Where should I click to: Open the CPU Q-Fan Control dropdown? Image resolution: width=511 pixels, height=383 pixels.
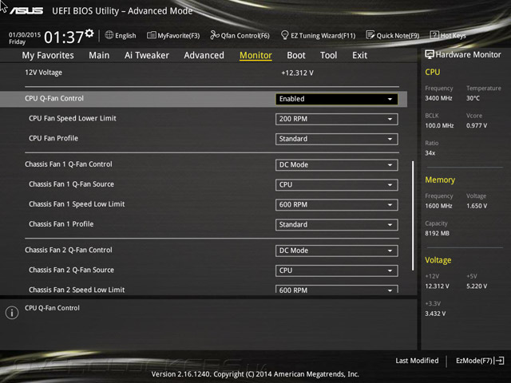click(x=337, y=99)
